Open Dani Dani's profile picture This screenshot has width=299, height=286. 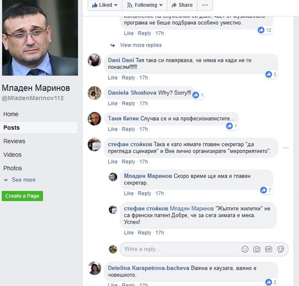point(95,61)
